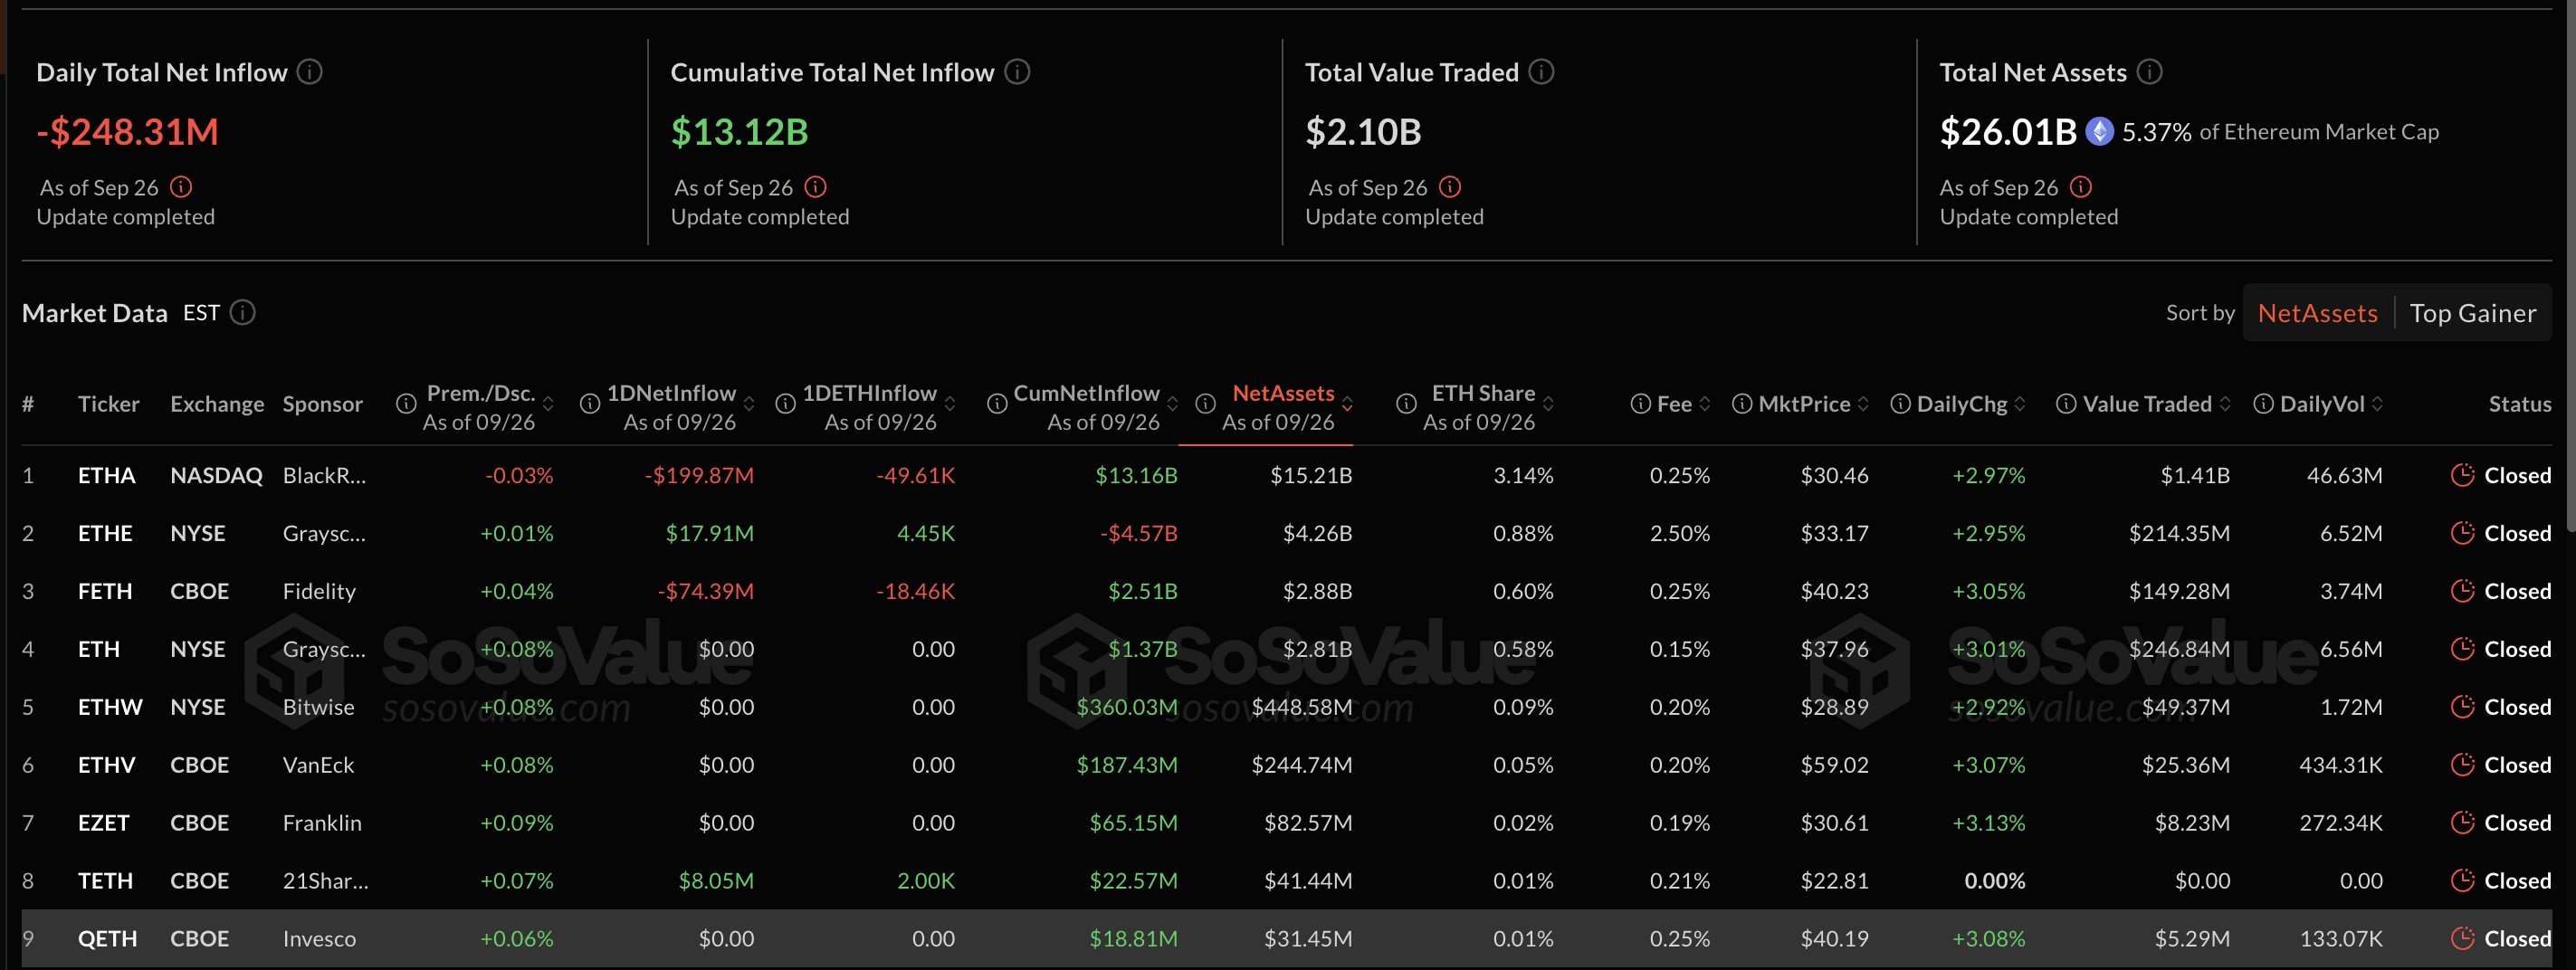
Task: Click info icon before Fee header
Action: click(1640, 404)
